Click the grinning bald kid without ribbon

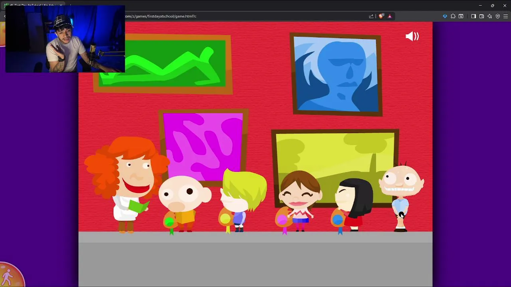tap(402, 197)
